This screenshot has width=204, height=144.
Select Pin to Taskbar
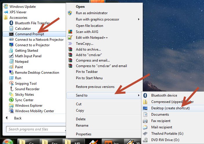click(x=87, y=72)
